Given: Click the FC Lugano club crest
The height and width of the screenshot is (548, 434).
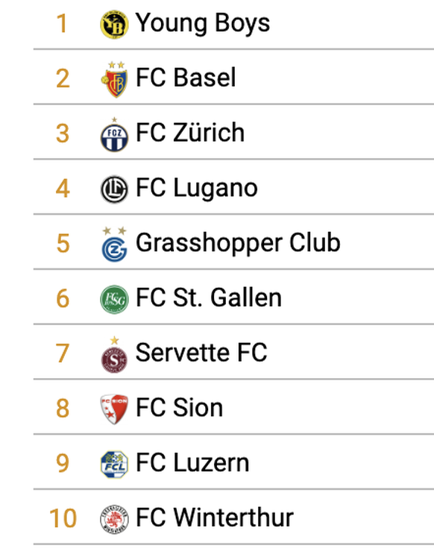Looking at the screenshot, I should [x=114, y=189].
